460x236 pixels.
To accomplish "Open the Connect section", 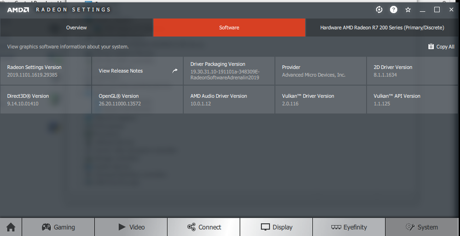I will click(204, 227).
